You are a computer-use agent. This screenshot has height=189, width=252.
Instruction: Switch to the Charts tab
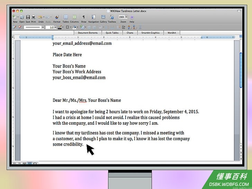(x=130, y=33)
